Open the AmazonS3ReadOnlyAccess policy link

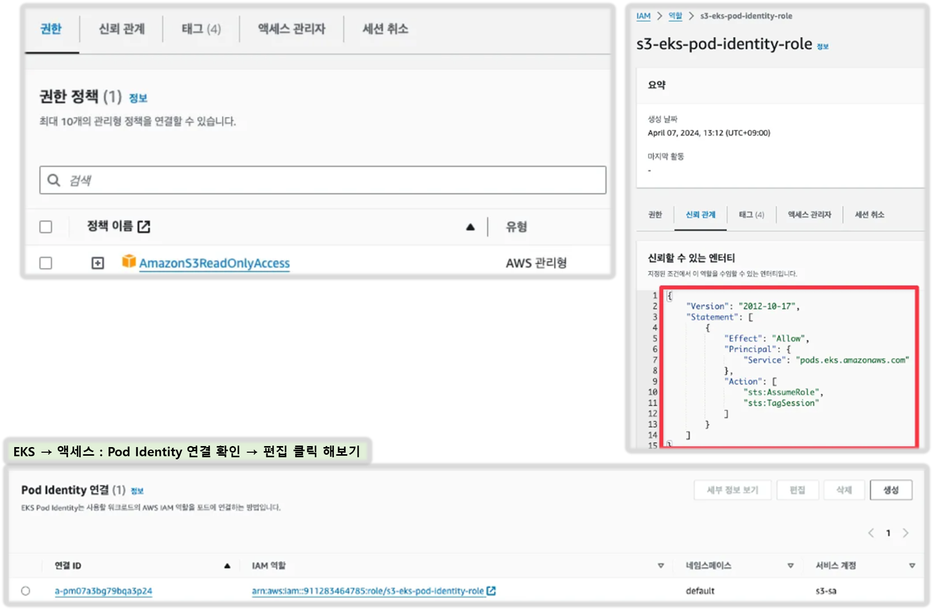click(x=215, y=263)
